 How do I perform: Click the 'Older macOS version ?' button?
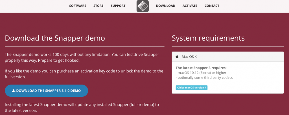pyautogui.click(x=192, y=88)
